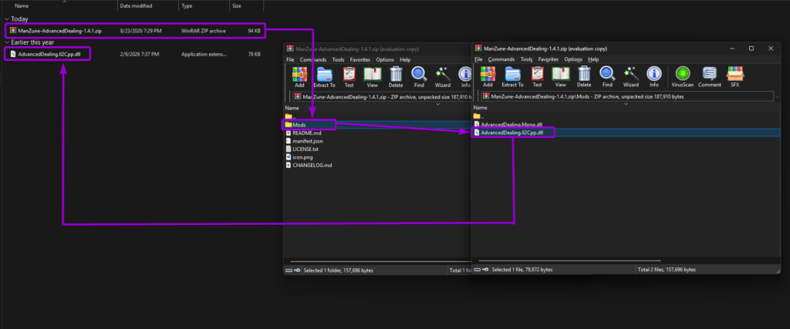Click the Find icon in the back WinRAR window

[419, 74]
